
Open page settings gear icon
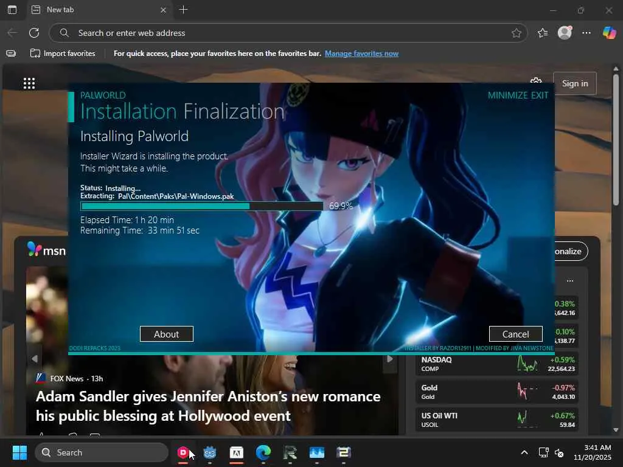point(536,80)
